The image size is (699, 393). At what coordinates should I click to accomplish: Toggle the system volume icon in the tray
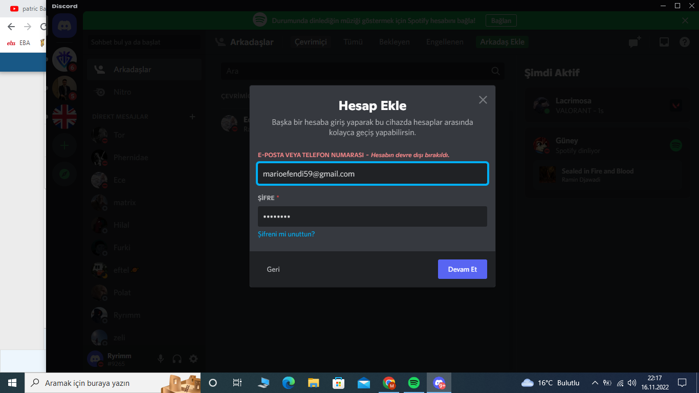pos(632,383)
